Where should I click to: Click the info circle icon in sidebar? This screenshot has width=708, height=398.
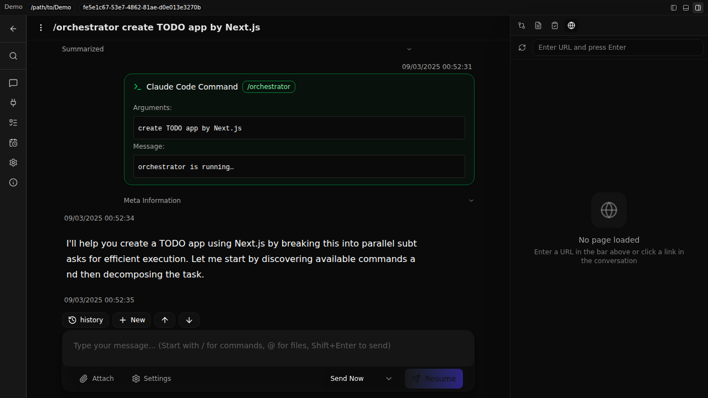point(13,182)
